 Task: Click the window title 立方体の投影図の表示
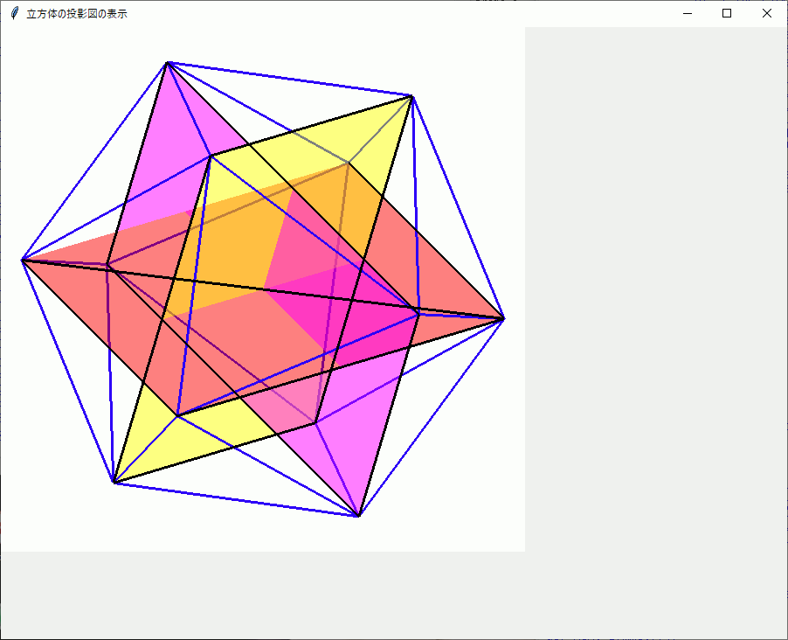tap(77, 14)
